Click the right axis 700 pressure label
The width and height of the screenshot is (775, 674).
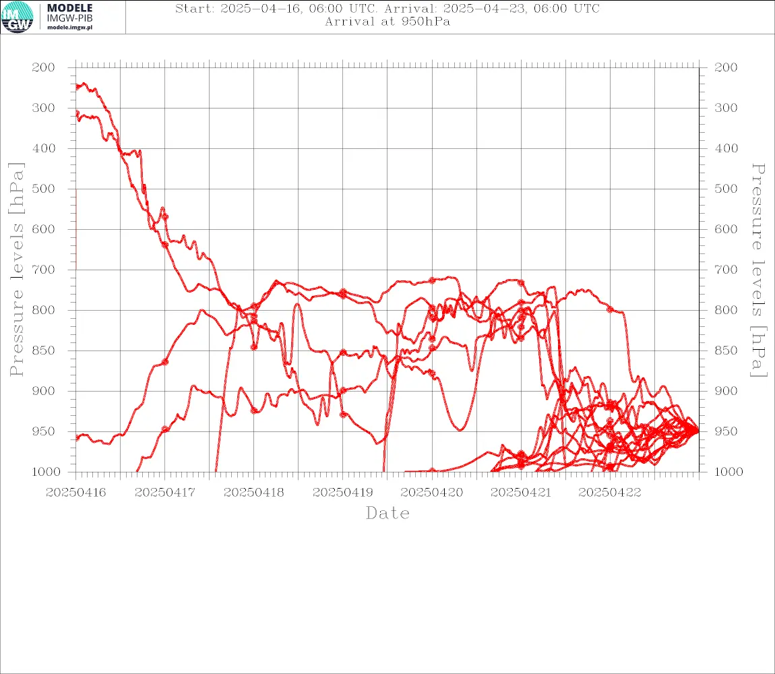click(x=726, y=270)
